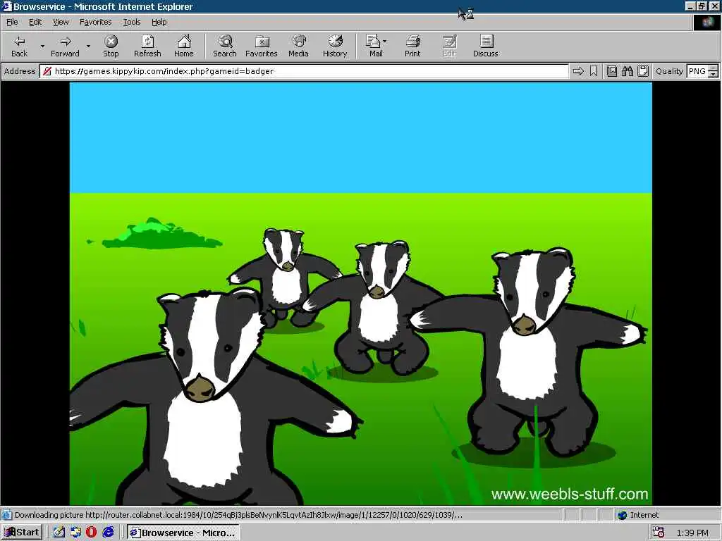
Task: Click the framed bookmark icon
Action: pos(612,71)
